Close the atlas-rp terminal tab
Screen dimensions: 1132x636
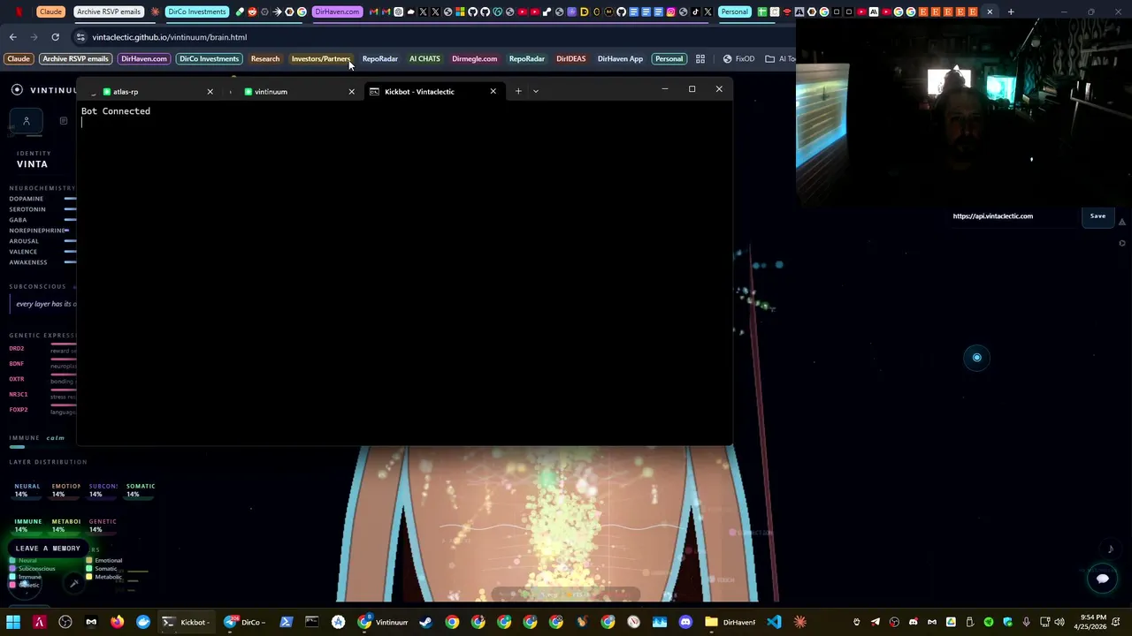(210, 91)
